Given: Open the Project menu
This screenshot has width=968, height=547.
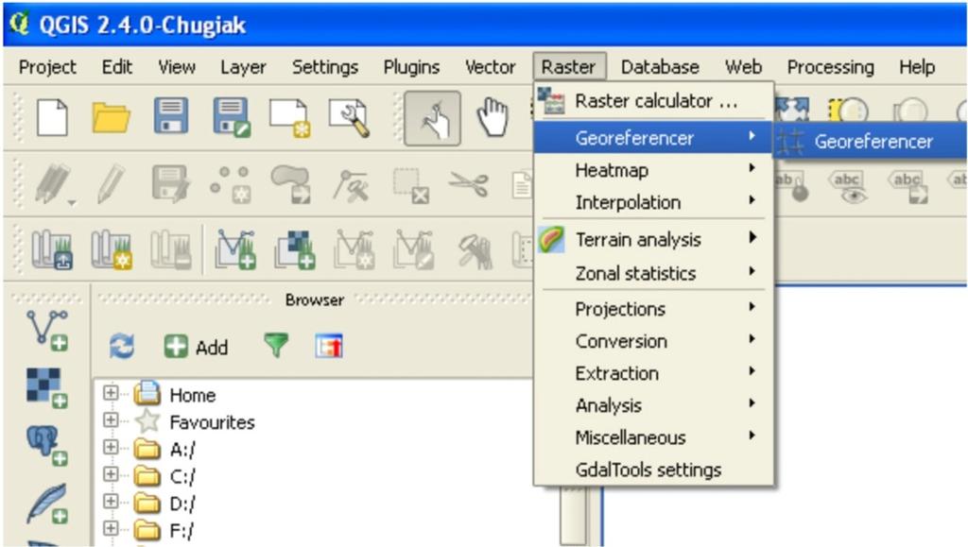Looking at the screenshot, I should tap(47, 66).
